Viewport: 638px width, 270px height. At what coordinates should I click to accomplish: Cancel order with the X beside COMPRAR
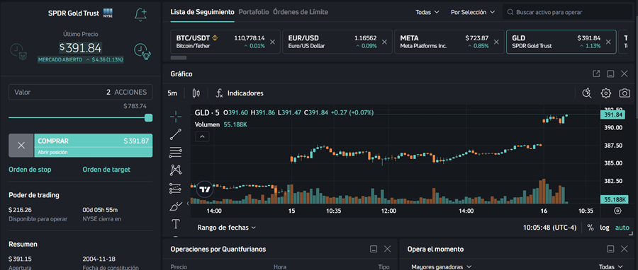point(21,146)
